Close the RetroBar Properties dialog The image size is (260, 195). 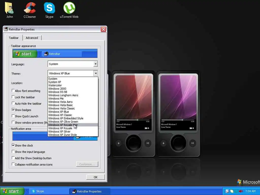click(103, 29)
